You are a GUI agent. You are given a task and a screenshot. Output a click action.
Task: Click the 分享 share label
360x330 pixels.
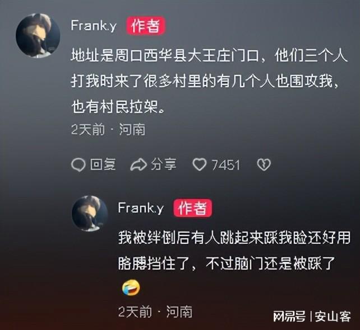(x=164, y=164)
